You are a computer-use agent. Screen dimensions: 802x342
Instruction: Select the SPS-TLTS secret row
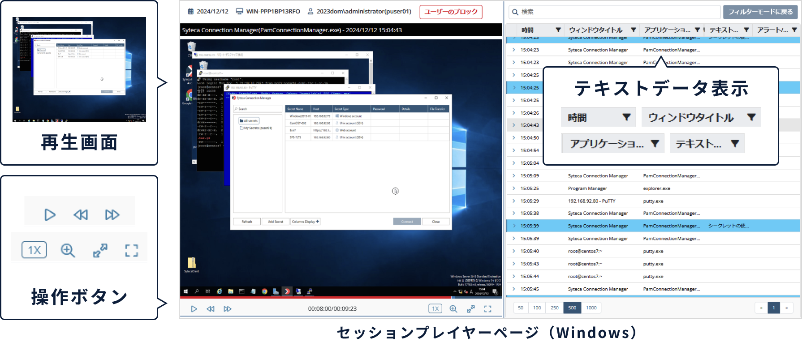pyautogui.click(x=367, y=137)
